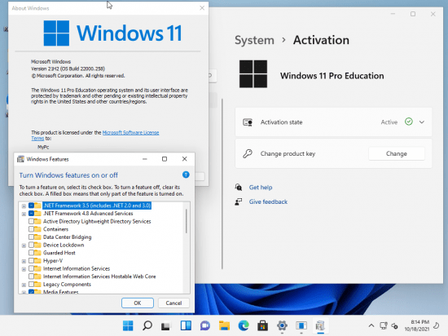
Task: Open the Windows Start menu
Action: (128, 325)
